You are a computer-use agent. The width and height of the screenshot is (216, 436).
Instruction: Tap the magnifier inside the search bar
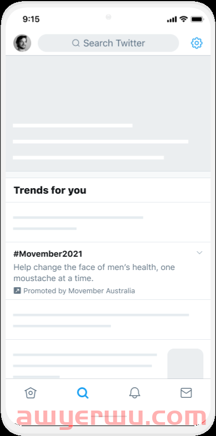pos(76,43)
